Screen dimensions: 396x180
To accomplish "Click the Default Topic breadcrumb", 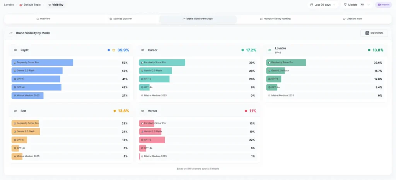I will coord(30,5).
